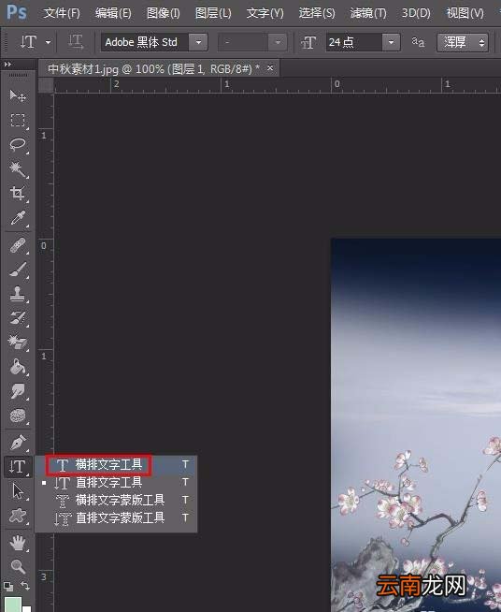501x612 pixels.
Task: Open the 图层(L) menu
Action: tap(213, 13)
